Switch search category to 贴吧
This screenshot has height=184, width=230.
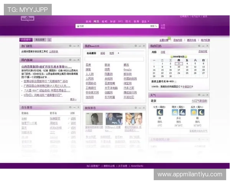click(x=105, y=21)
